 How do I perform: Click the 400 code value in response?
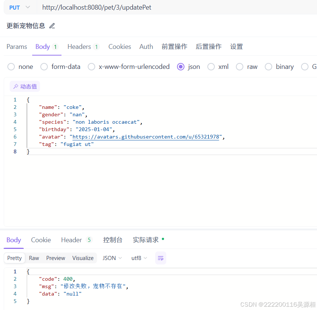(68, 279)
